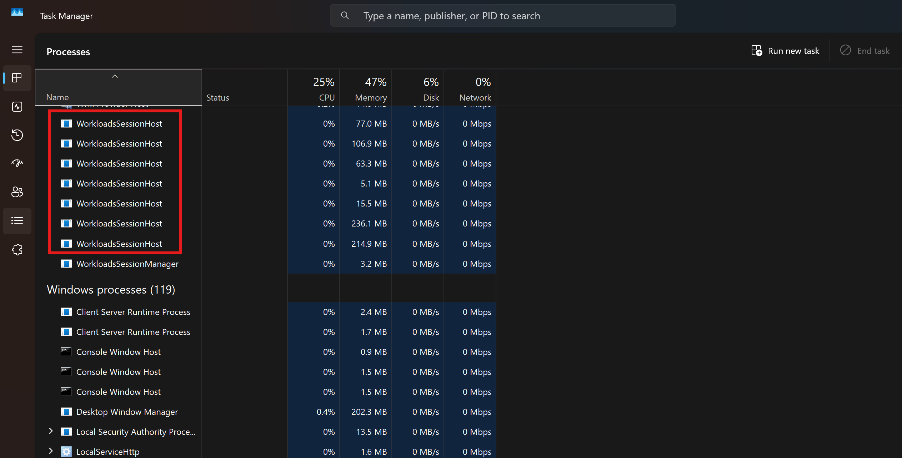902x458 pixels.
Task: Select WorkloadsSessionHost using 5.1 MB
Action: (x=266, y=184)
